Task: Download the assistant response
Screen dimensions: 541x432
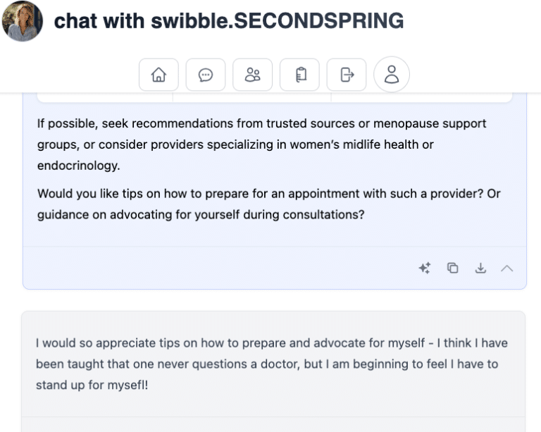Action: (480, 268)
